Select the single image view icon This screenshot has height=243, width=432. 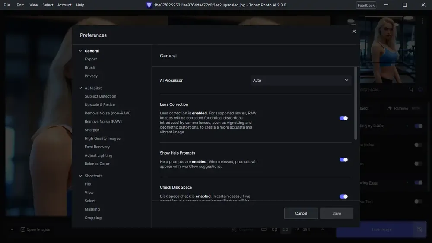264,230
